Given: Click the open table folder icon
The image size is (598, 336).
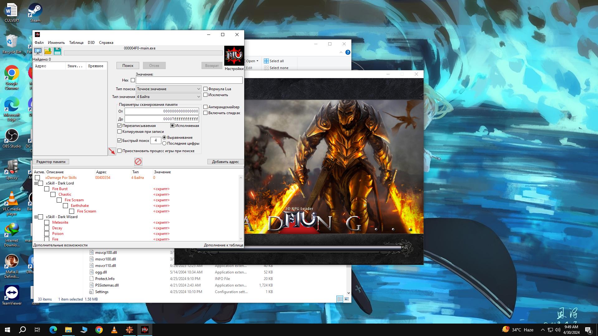Looking at the screenshot, I should pyautogui.click(x=48, y=51).
